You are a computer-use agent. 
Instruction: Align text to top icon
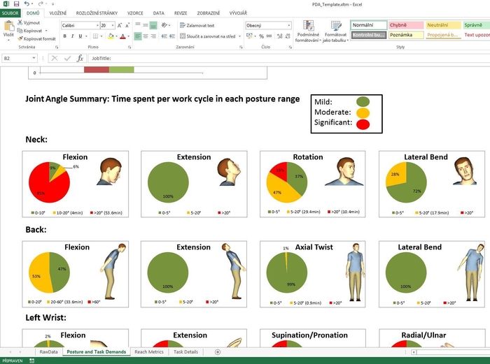[x=138, y=25]
